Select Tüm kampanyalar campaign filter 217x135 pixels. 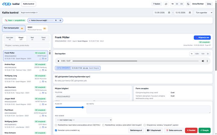tap(14, 28)
